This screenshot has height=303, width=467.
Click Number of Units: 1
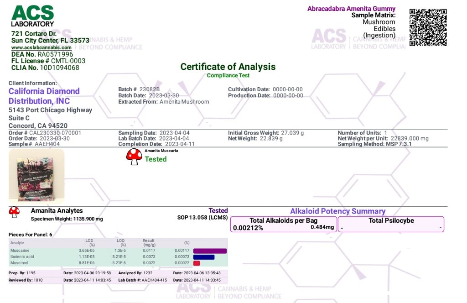tap(363, 133)
